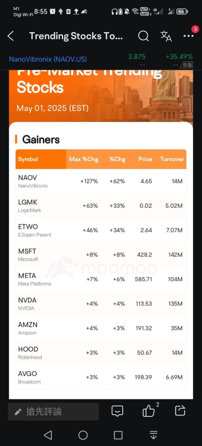
Task: Tap the Turnover column header
Action: coord(172,159)
